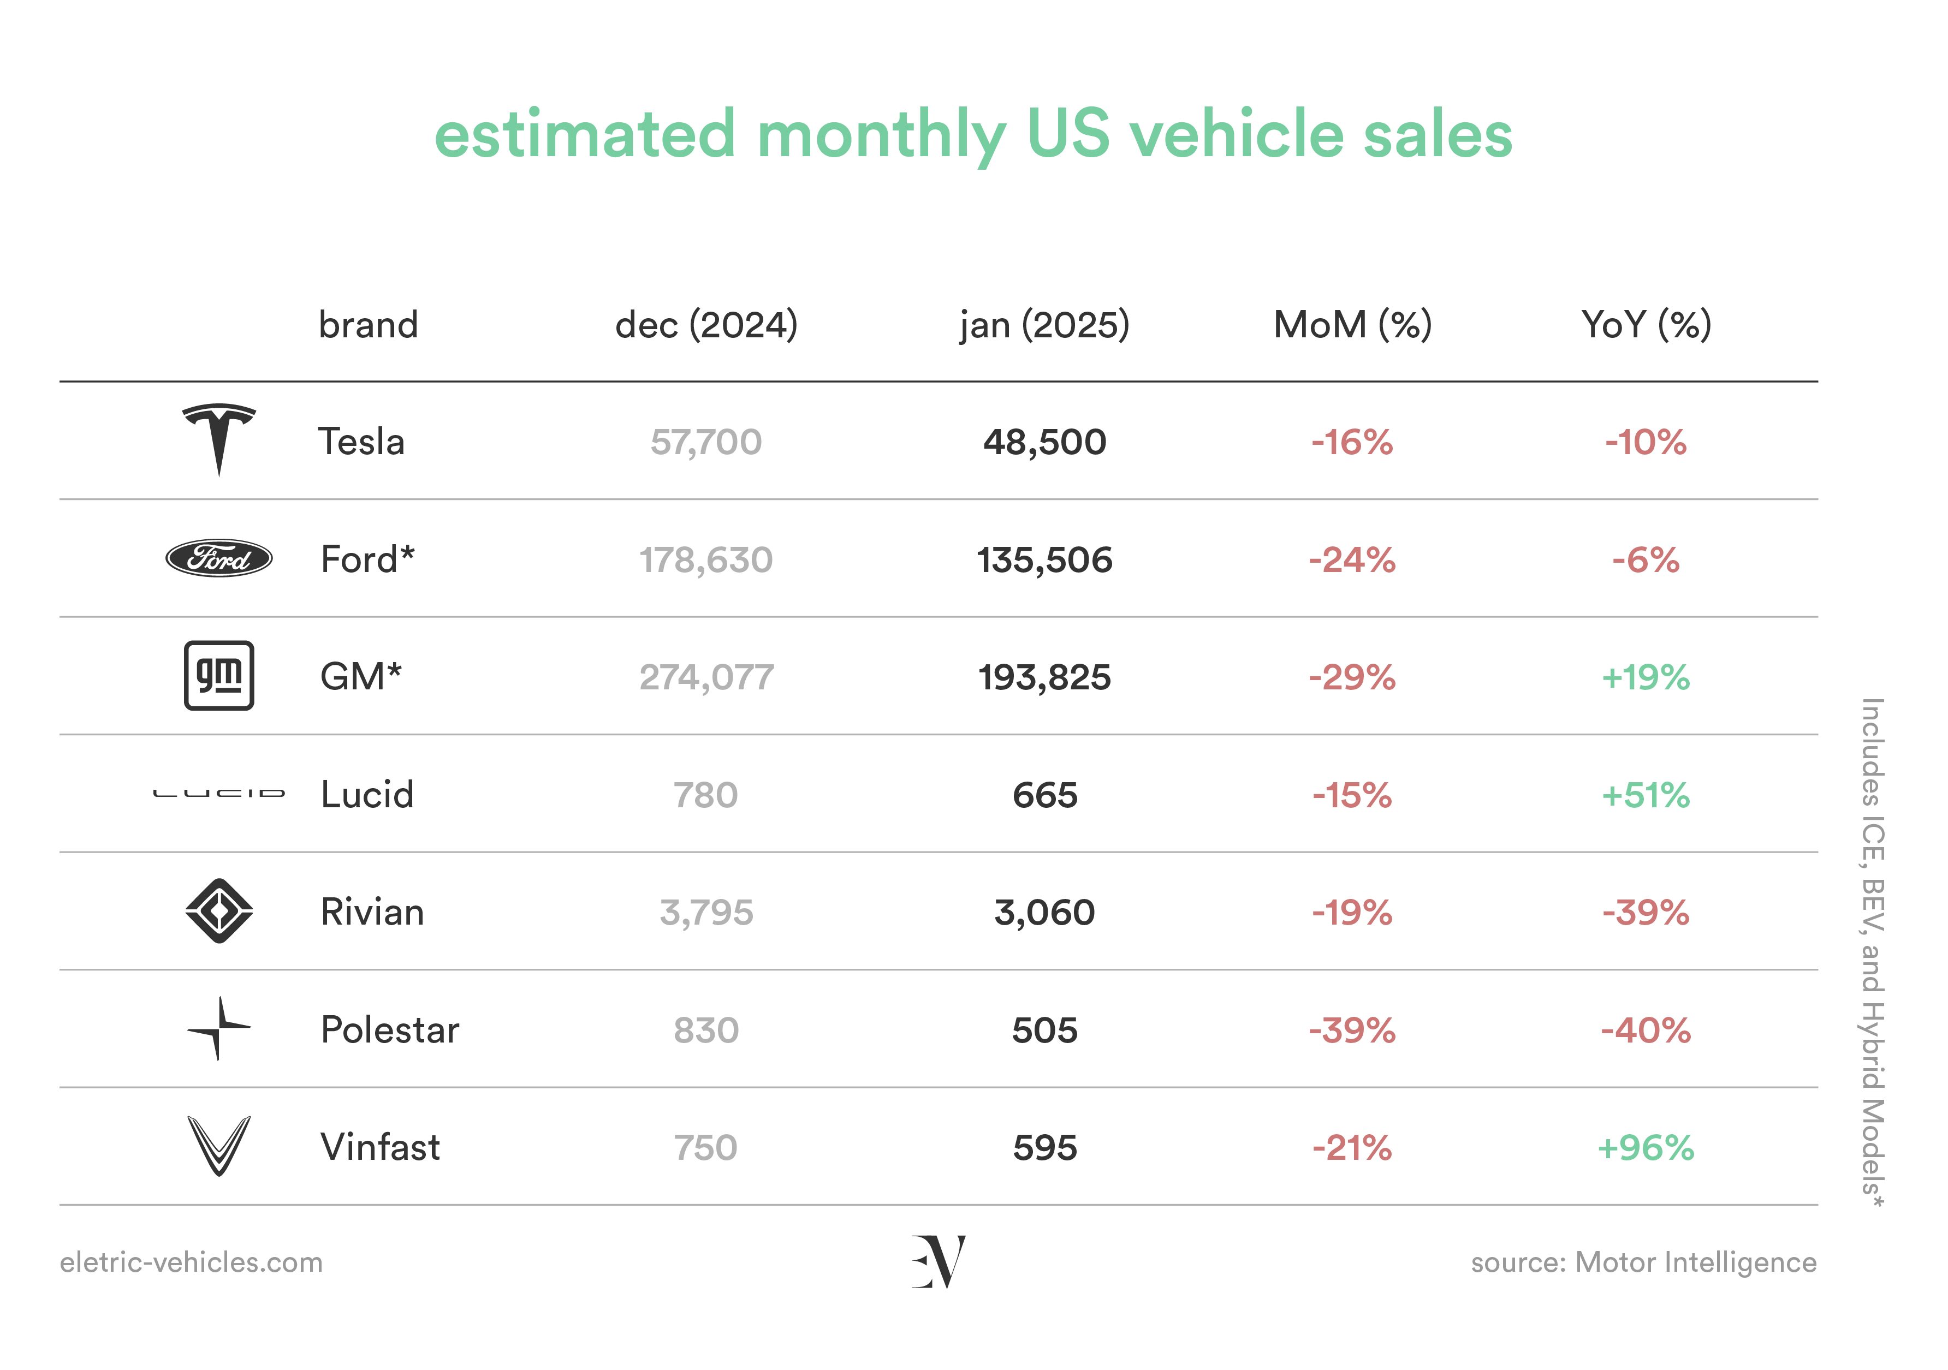Click the EV logo at bottom center
Viewport: 1948px width, 1370px height.
click(939, 1261)
